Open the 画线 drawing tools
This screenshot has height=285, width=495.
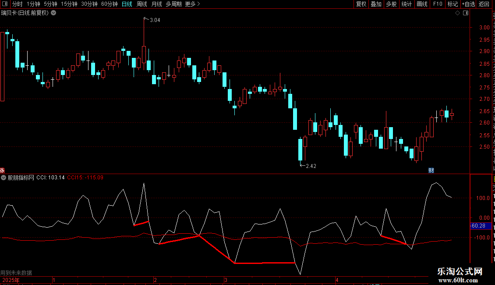click(422, 4)
